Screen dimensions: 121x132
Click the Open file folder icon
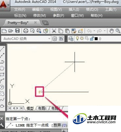[11, 31]
